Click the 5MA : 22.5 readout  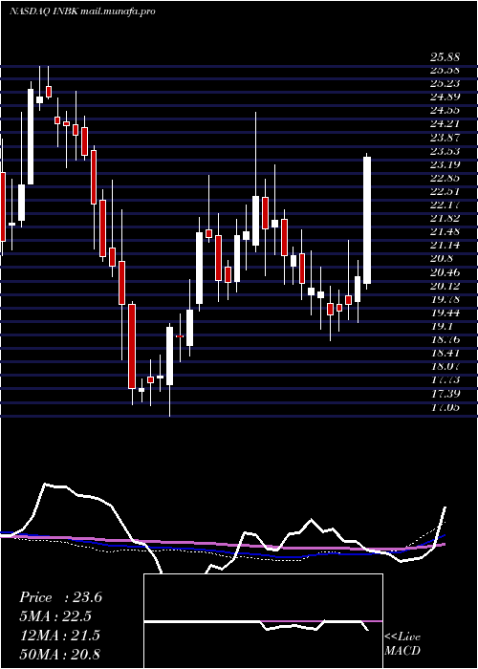coord(55,616)
